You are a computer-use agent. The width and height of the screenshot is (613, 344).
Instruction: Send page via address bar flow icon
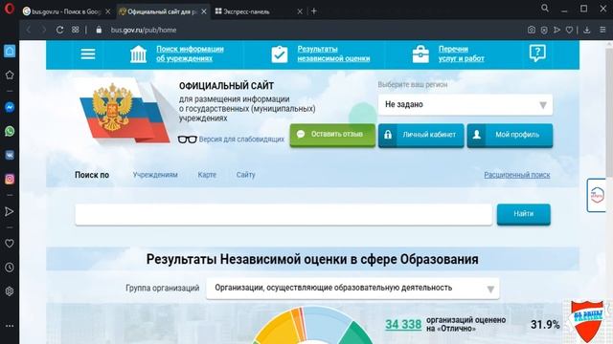556,30
